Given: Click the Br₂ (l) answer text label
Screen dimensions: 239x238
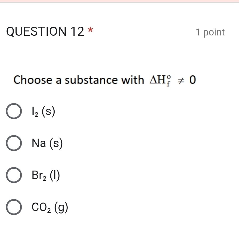Looking at the screenshot, I should tap(46, 175).
